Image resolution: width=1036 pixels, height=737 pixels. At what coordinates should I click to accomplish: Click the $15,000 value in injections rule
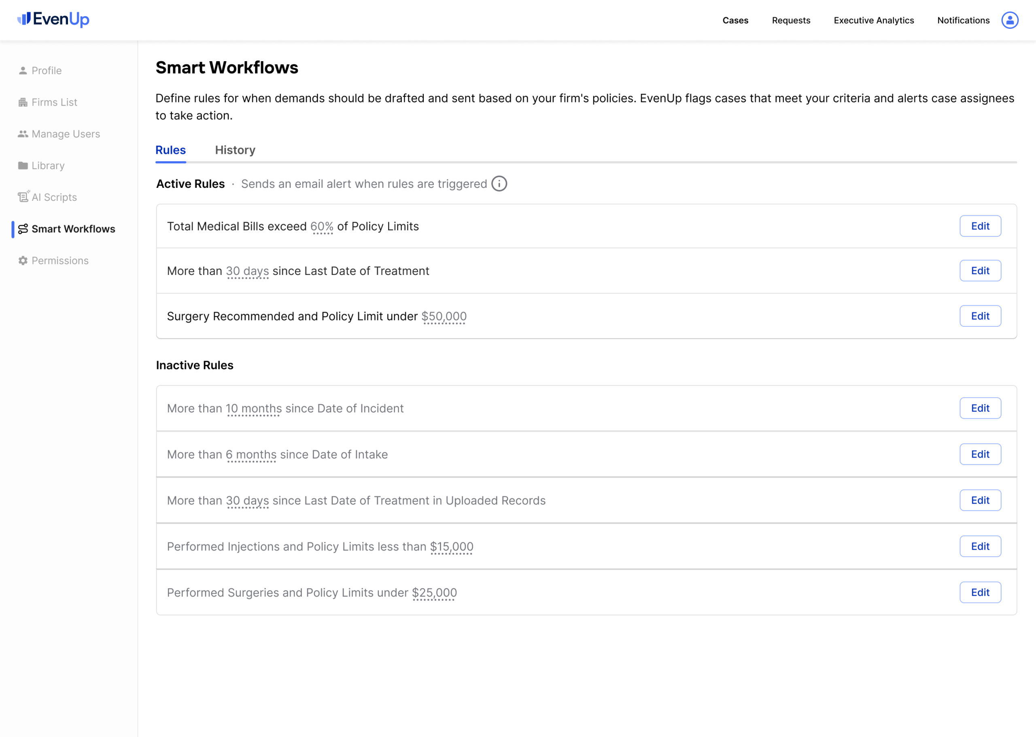451,547
